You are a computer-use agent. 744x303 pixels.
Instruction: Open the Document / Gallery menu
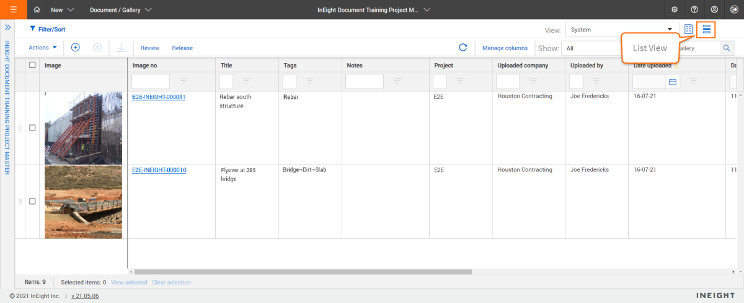pos(121,10)
